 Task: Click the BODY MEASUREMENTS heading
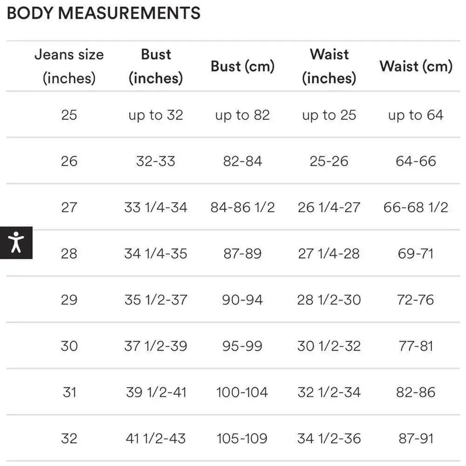coord(103,13)
